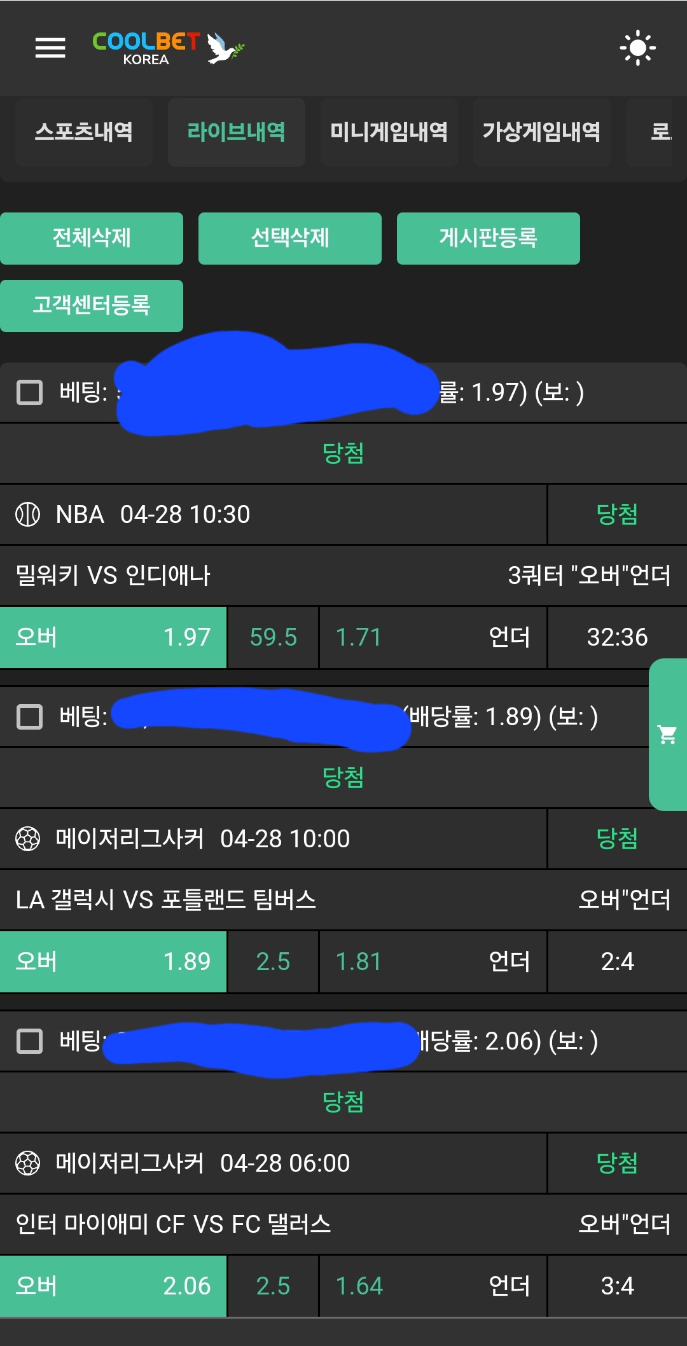Click the 전체삭제 button
This screenshot has height=1346, width=687.
click(92, 239)
